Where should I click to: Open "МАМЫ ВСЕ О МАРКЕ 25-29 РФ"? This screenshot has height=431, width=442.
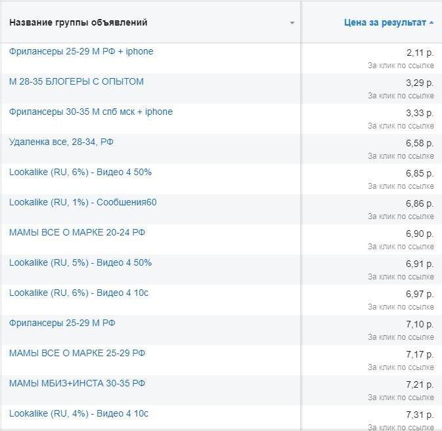click(77, 353)
